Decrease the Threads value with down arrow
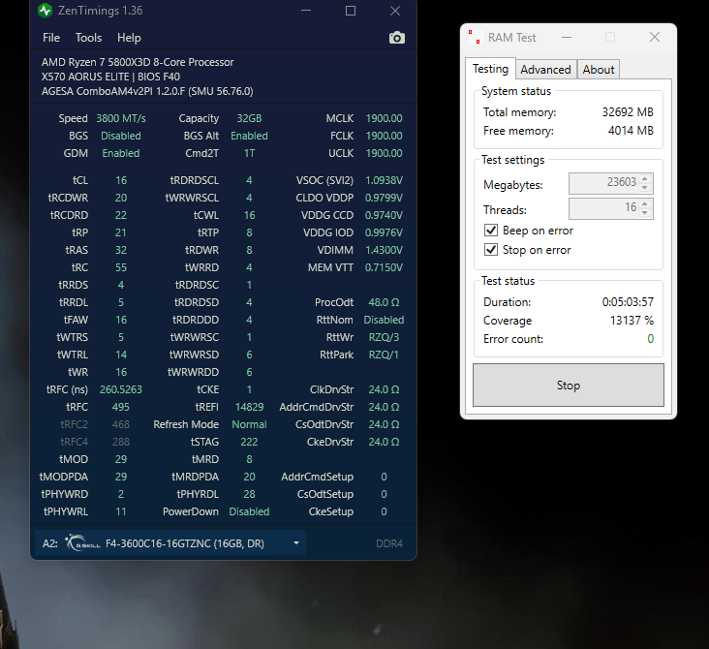This screenshot has width=709, height=649. point(645,212)
